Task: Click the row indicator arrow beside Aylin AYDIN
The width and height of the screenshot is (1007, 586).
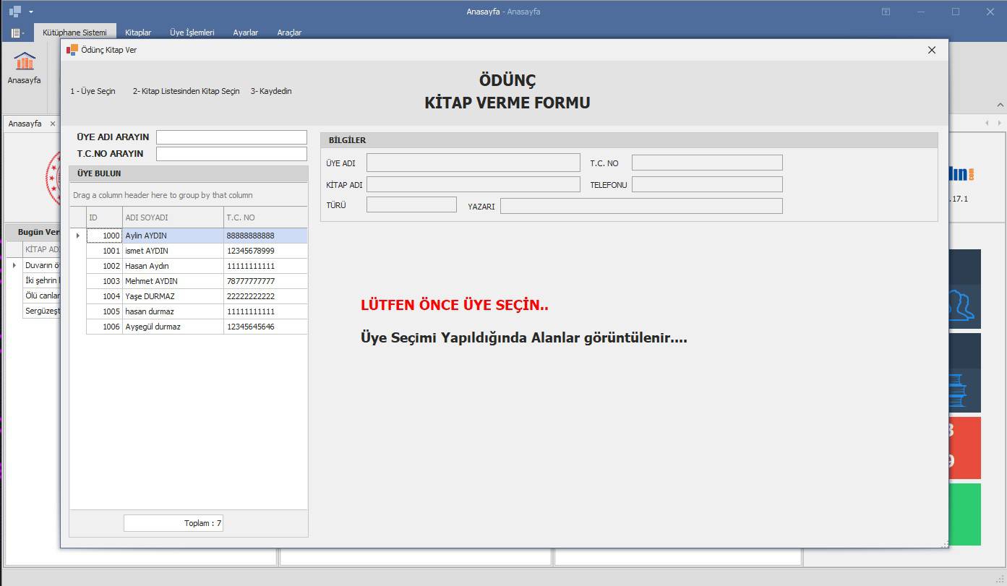Action: click(x=77, y=236)
